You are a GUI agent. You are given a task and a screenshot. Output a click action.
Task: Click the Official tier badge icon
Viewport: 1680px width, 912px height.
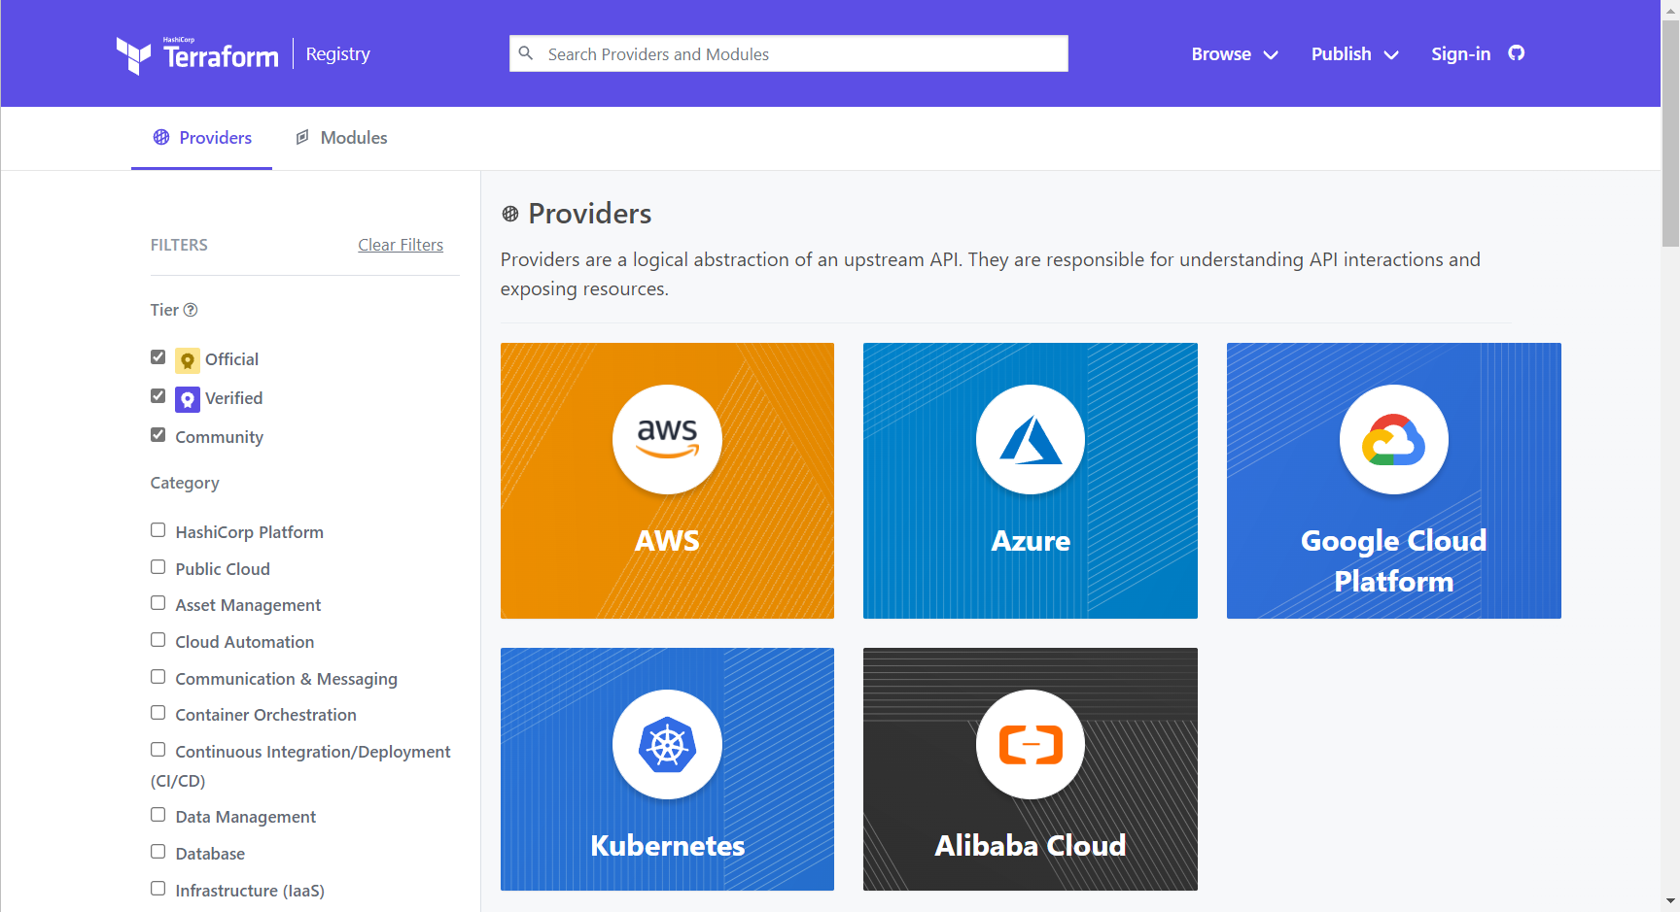pos(188,360)
